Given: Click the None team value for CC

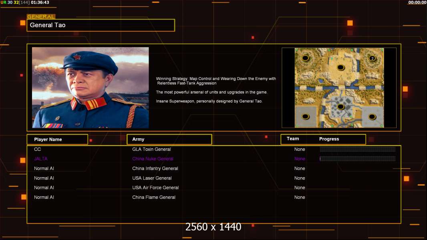Looking at the screenshot, I should 300,149.
